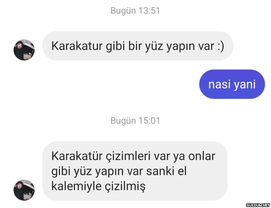Open sender's avatar beside the first message
271x208 pixels.
point(24,50)
